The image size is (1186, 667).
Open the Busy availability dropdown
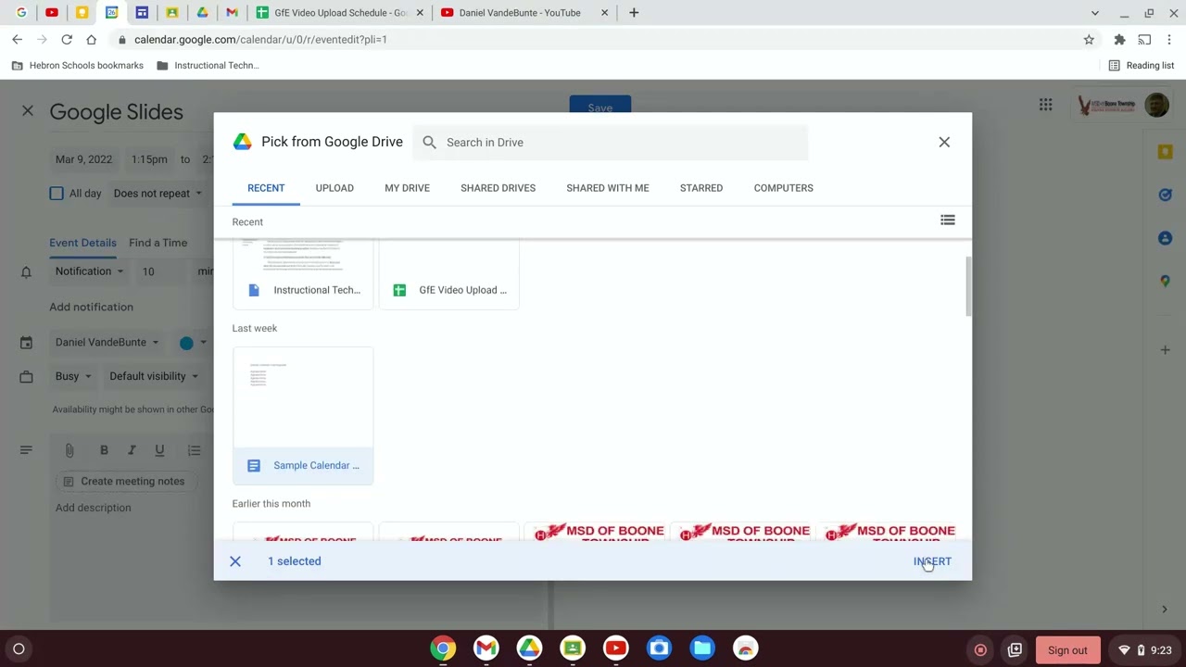(x=73, y=376)
